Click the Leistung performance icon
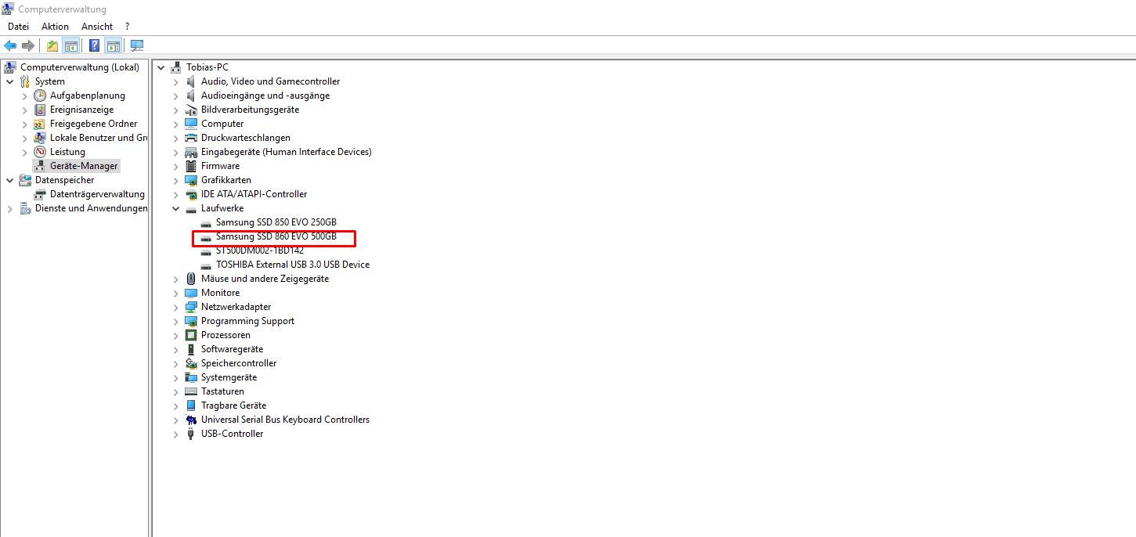The image size is (1136, 537). tap(40, 152)
